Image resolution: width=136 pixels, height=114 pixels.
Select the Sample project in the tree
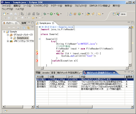click(13, 32)
